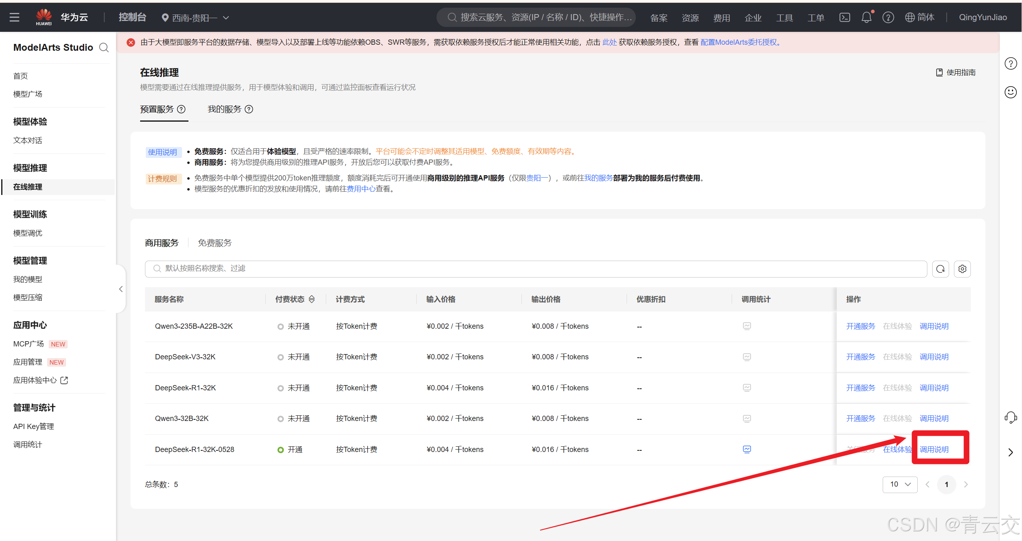This screenshot has width=1022, height=541.
Task: Click 此处 link to get authorization
Action: pyautogui.click(x=609, y=42)
